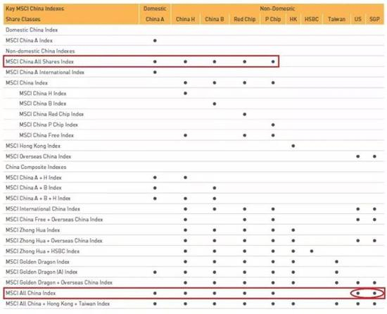Click the P Chip dot in MSCI China P Chip Index row
The width and height of the screenshot is (387, 314).
click(273, 125)
